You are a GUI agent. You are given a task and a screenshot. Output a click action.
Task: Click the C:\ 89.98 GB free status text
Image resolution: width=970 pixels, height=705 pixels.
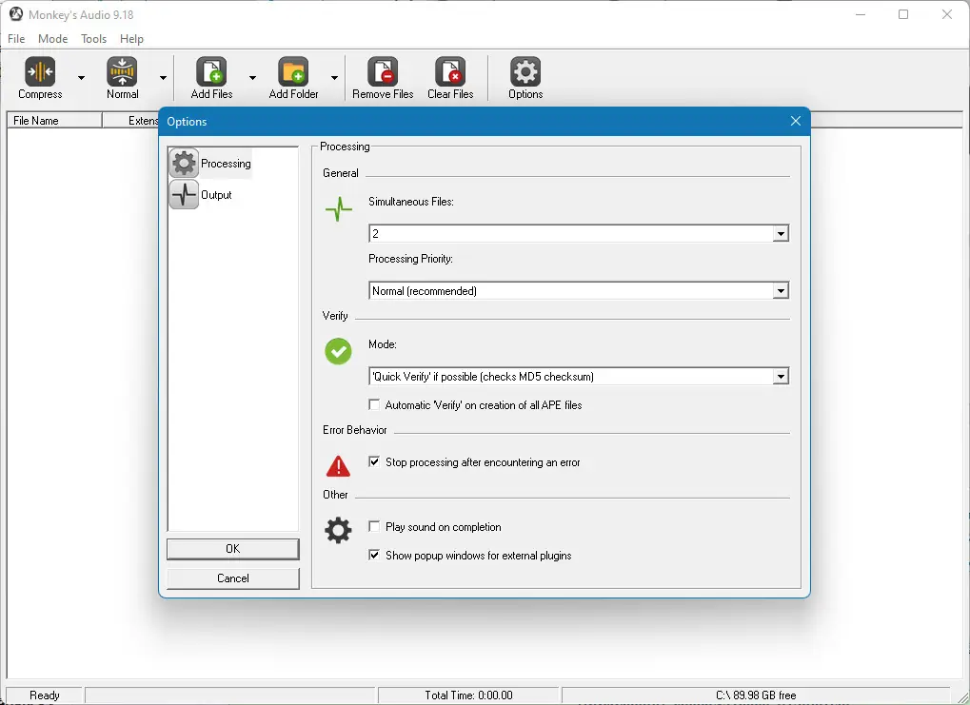756,695
